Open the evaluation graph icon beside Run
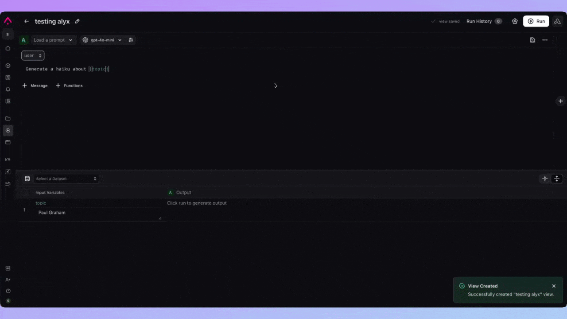Viewport: 567px width, 319px height. tap(557, 21)
